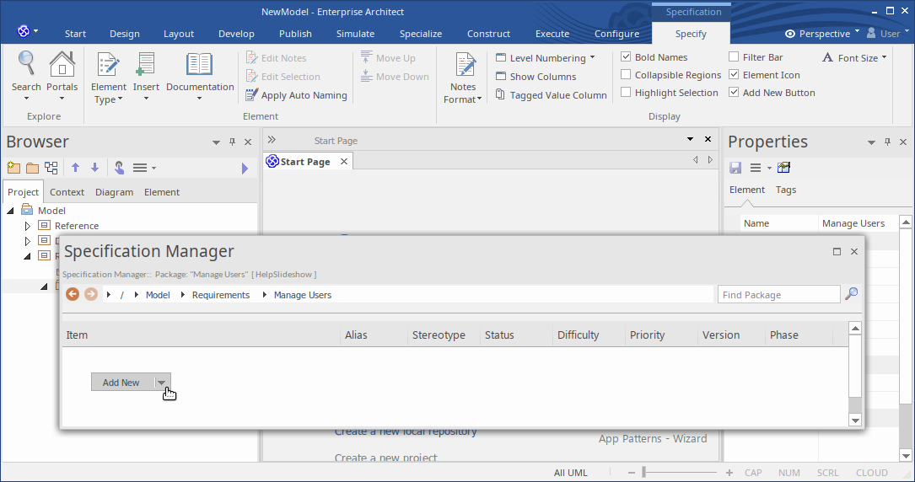Screen dimensions: 915x482
Task: Switch to the Tags tab in Properties
Action: pyautogui.click(x=785, y=190)
